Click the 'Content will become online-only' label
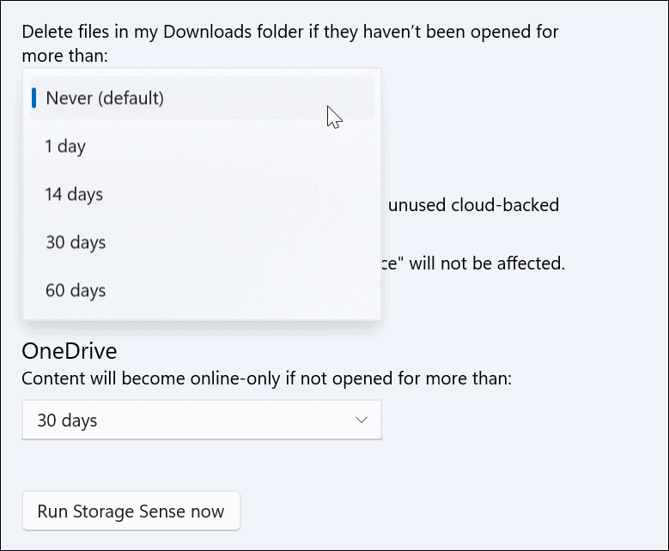 (266, 378)
